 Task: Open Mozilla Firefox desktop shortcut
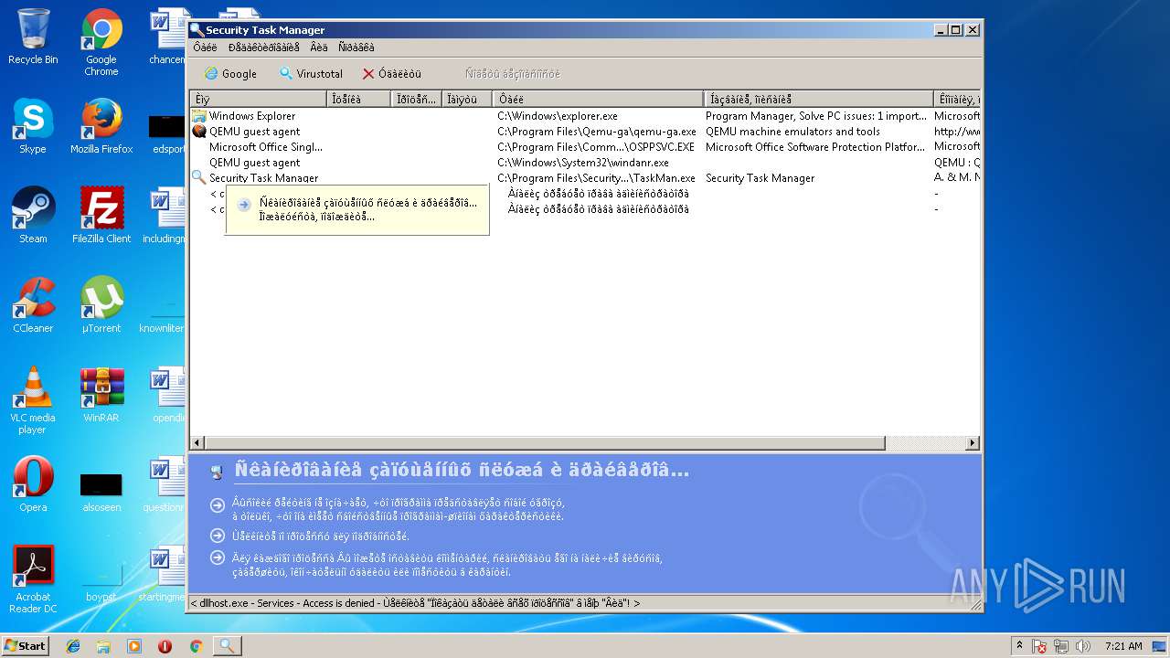click(x=101, y=125)
